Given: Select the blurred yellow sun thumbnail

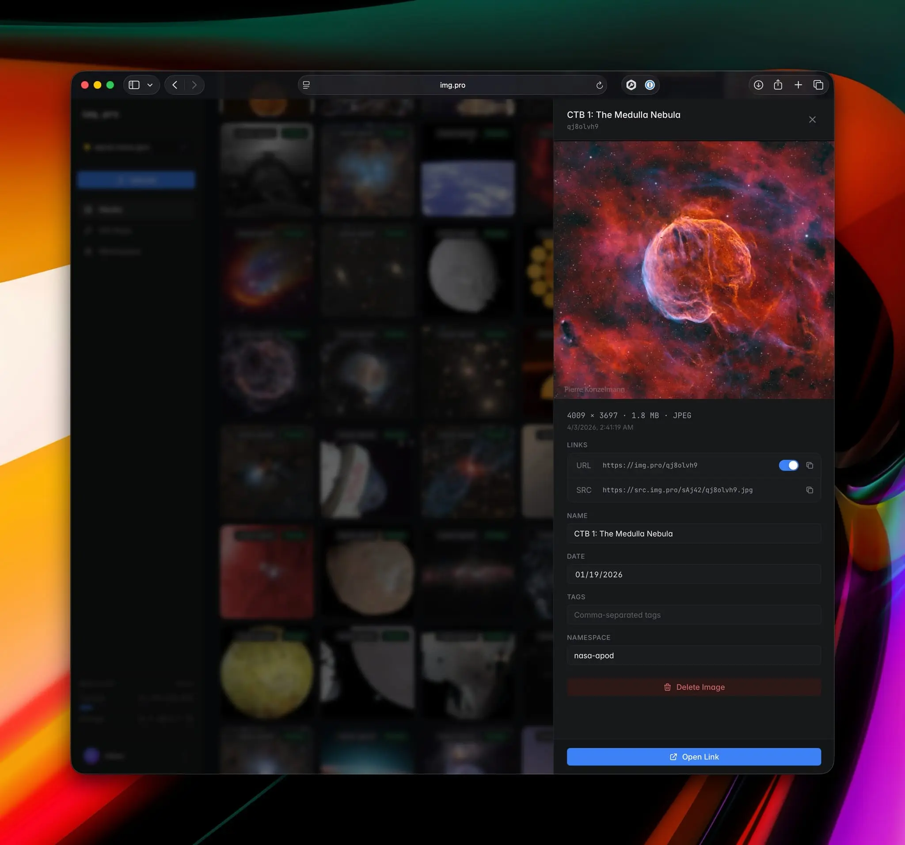Looking at the screenshot, I should point(267,673).
